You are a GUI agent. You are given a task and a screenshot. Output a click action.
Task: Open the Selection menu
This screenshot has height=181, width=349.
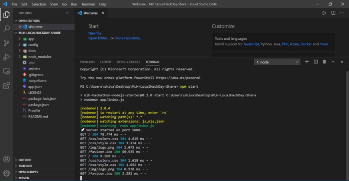[39, 4]
